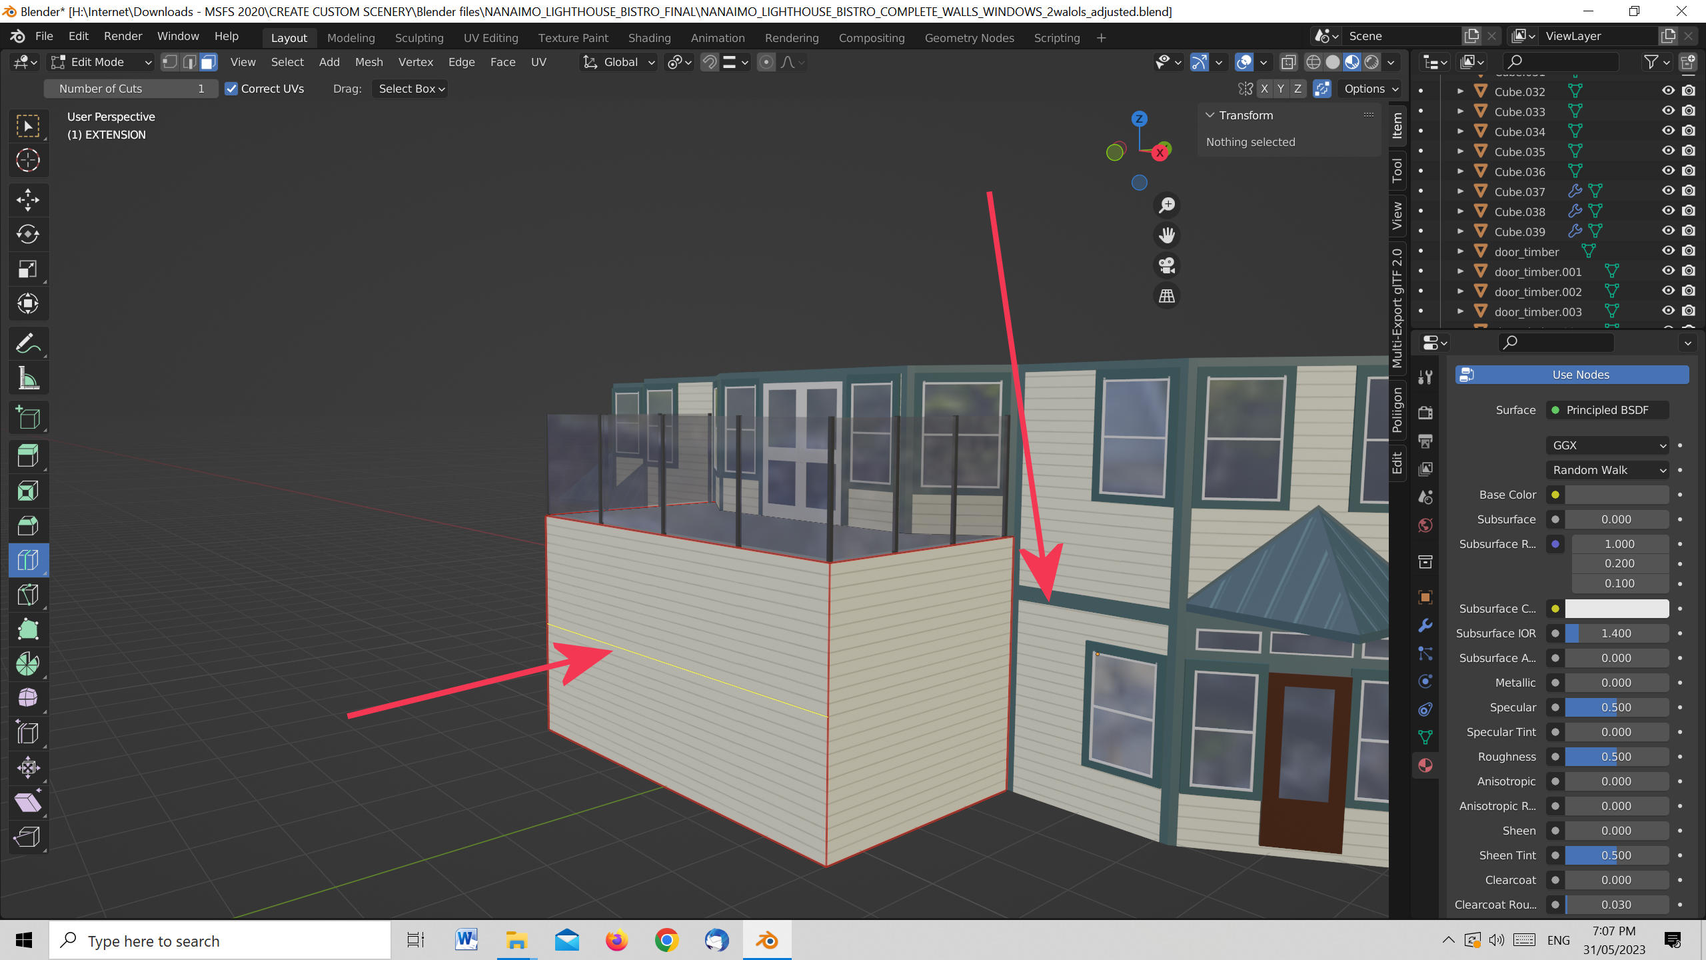The image size is (1706, 960).
Task: Expand door_timber.002 in the outliner
Action: click(1460, 291)
